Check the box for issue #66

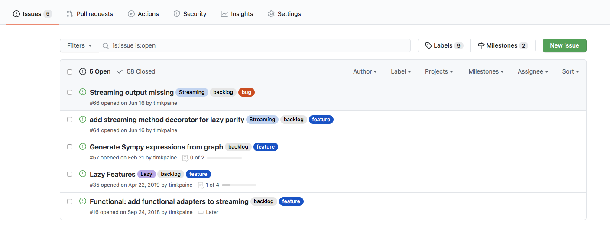[x=70, y=92]
